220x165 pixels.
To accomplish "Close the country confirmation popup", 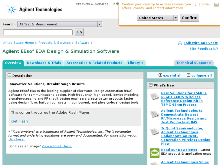I will [x=216, y=5].
